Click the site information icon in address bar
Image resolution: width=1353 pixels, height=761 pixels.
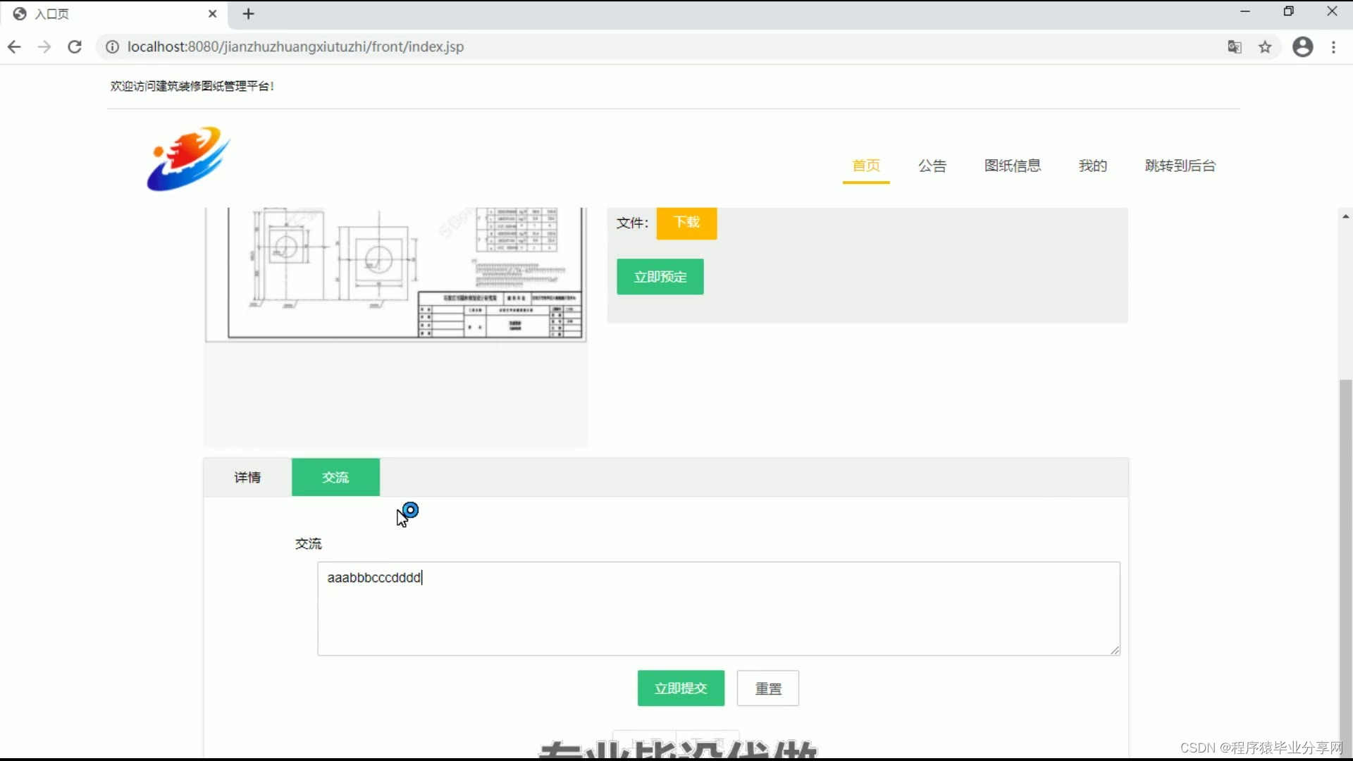click(112, 47)
